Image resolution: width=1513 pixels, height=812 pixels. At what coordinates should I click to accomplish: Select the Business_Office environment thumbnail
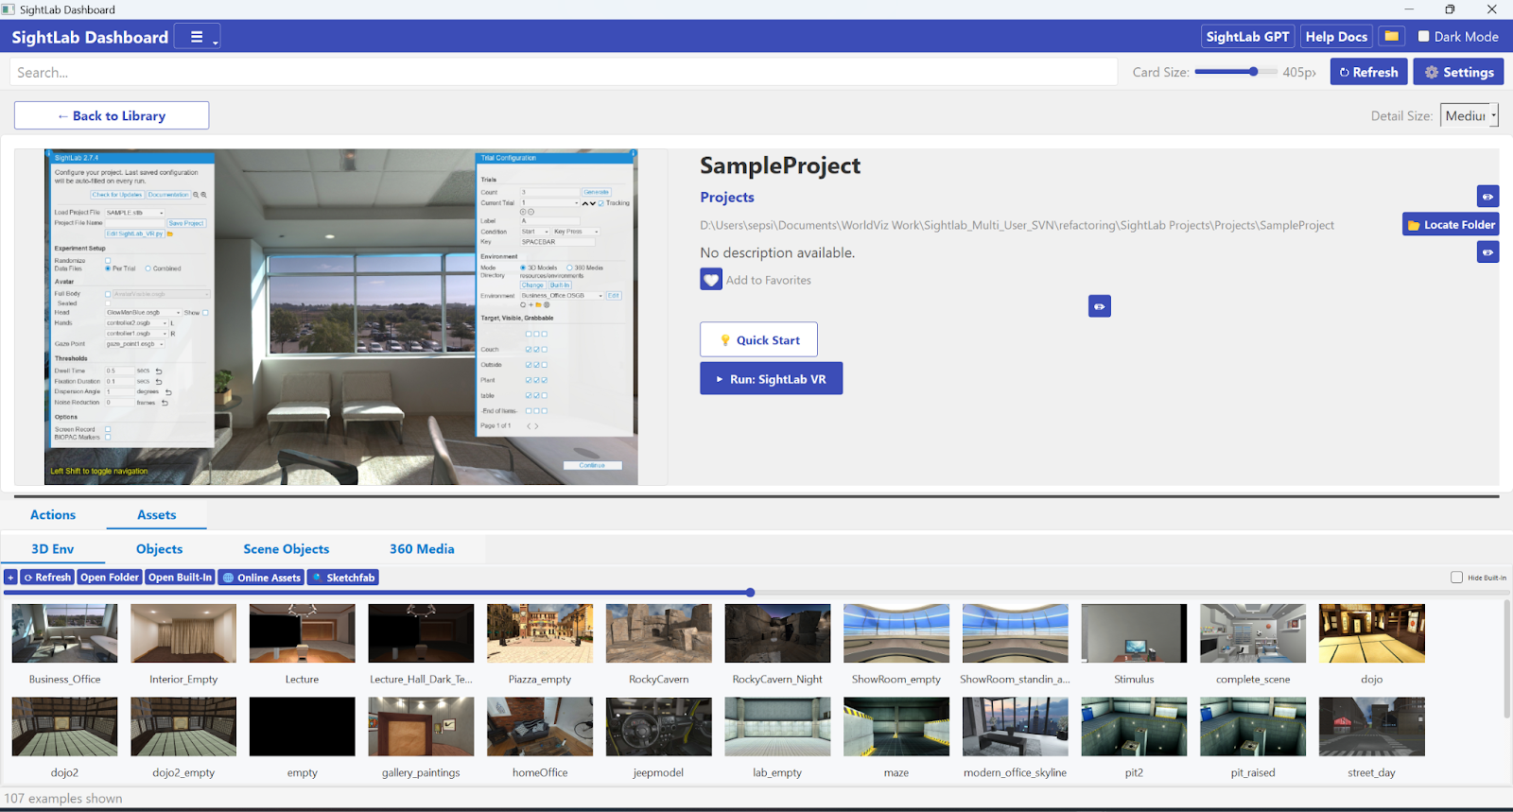[x=64, y=633]
